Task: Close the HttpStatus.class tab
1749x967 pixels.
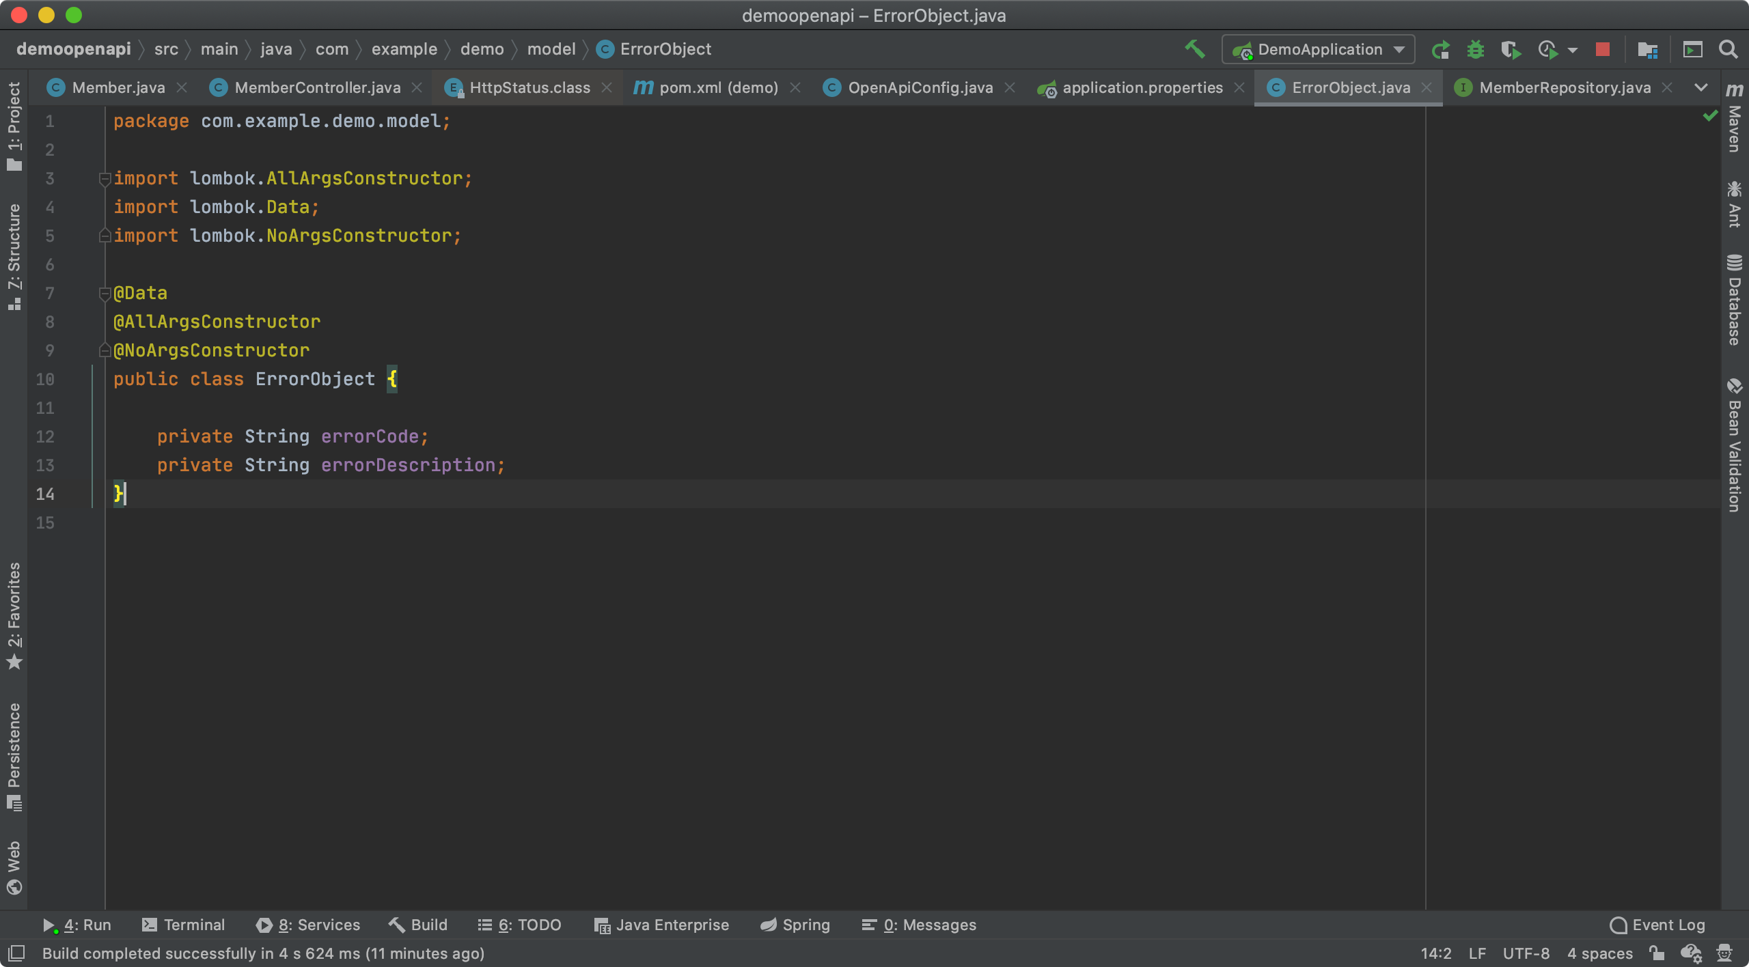Action: 607,87
